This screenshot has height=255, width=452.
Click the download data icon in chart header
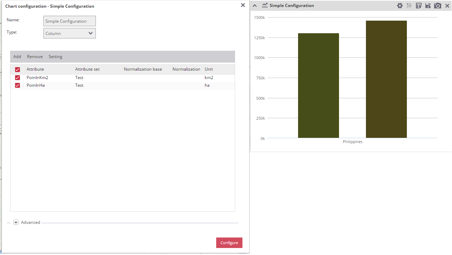pos(428,6)
